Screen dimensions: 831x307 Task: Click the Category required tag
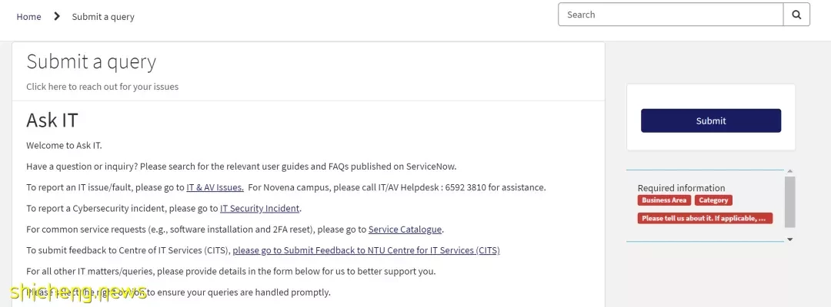[713, 200]
